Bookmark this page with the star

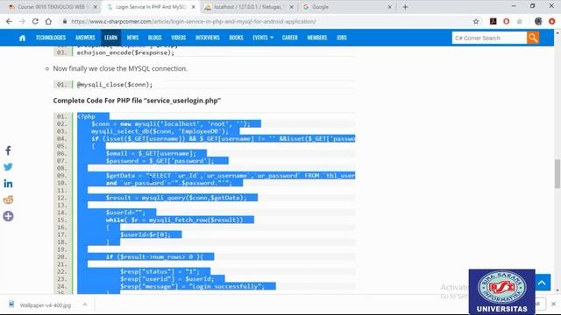tap(476, 21)
